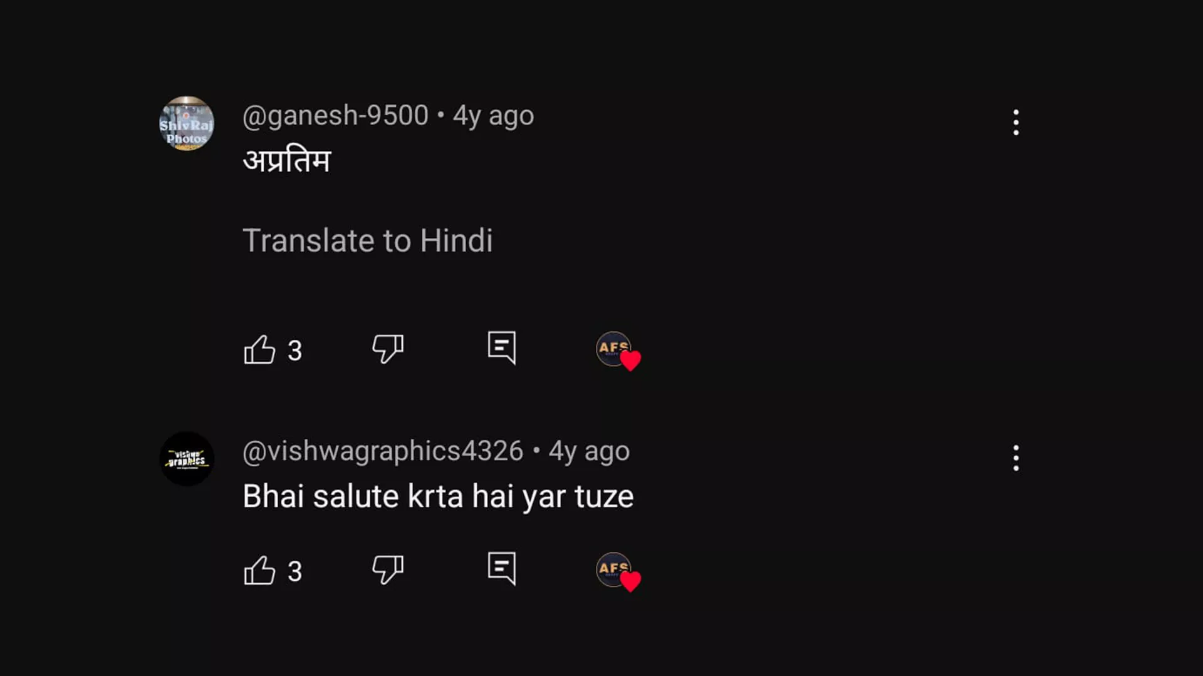Open more options for vishwagraphics4326 comment
This screenshot has height=676, width=1203.
[1016, 458]
